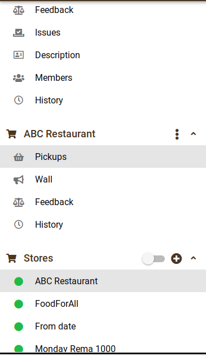Open the group History entry above ABC Restaurant
The width and height of the screenshot is (206, 356).
tap(103, 100)
